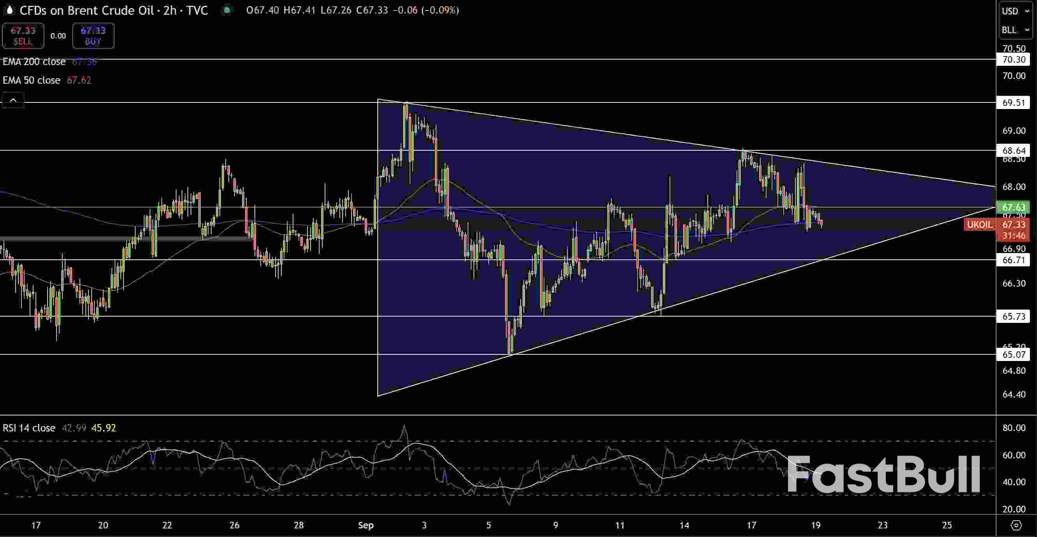
Task: Click the BUY button at 67.33
Action: click(93, 35)
